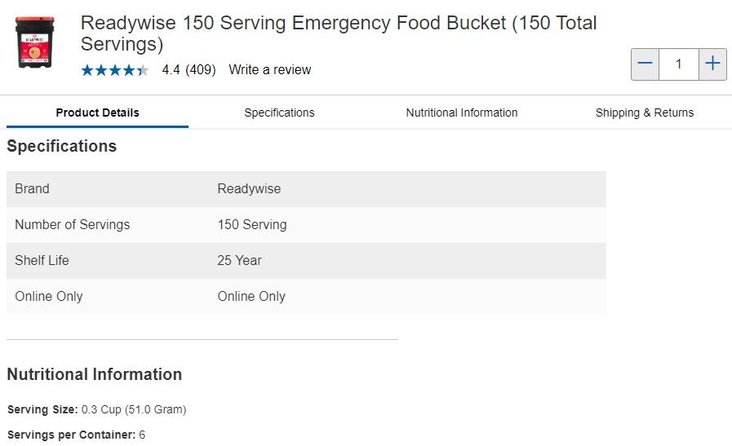Select the Product Details tab
The width and height of the screenshot is (732, 446).
pos(97,113)
